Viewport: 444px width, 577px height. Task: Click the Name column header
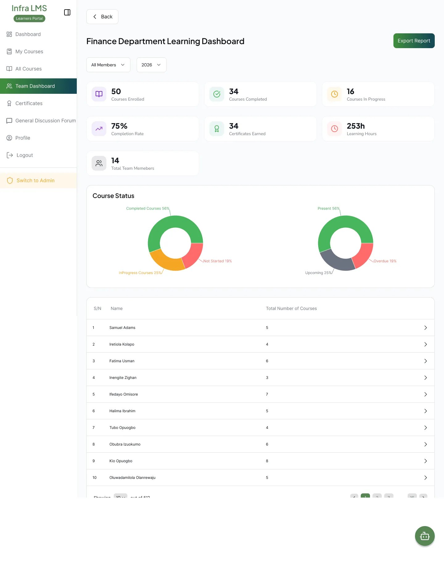(x=117, y=309)
